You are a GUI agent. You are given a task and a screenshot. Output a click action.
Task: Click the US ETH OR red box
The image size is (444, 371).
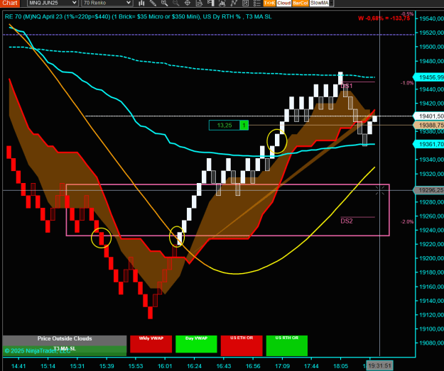coord(242,345)
